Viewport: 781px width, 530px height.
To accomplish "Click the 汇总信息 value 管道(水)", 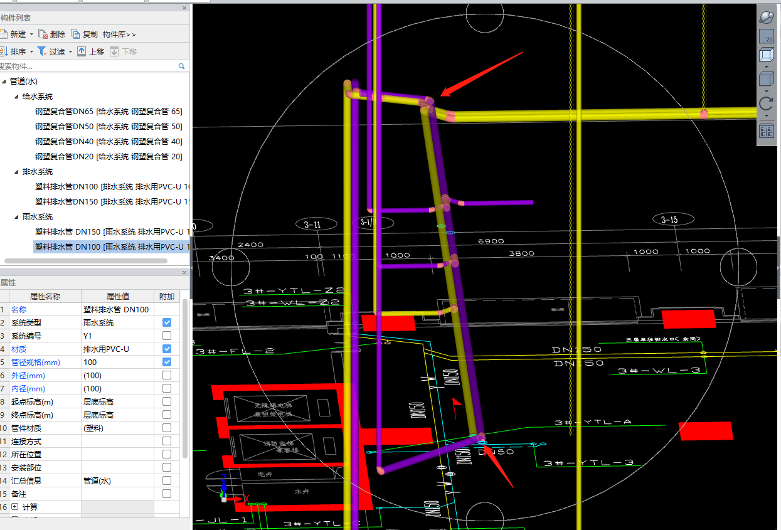I will coord(117,480).
